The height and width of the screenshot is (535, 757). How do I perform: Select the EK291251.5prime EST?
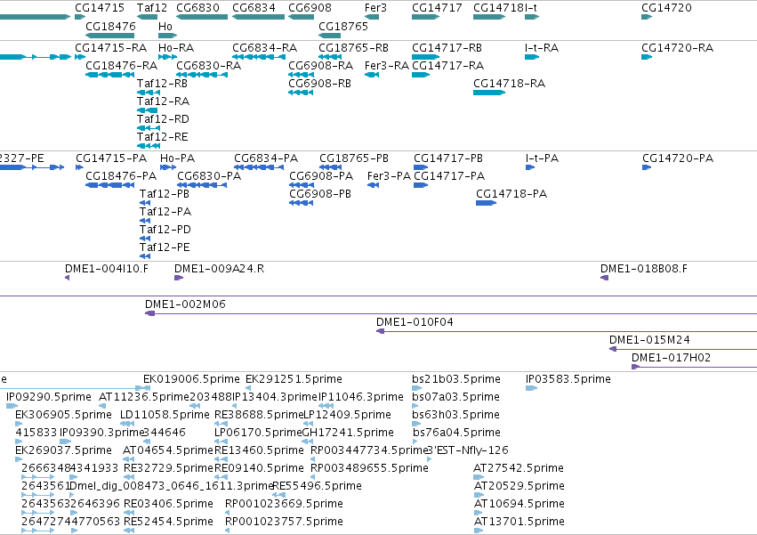coord(248,388)
